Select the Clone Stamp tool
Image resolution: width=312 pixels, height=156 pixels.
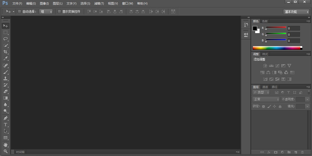[x=5, y=78]
